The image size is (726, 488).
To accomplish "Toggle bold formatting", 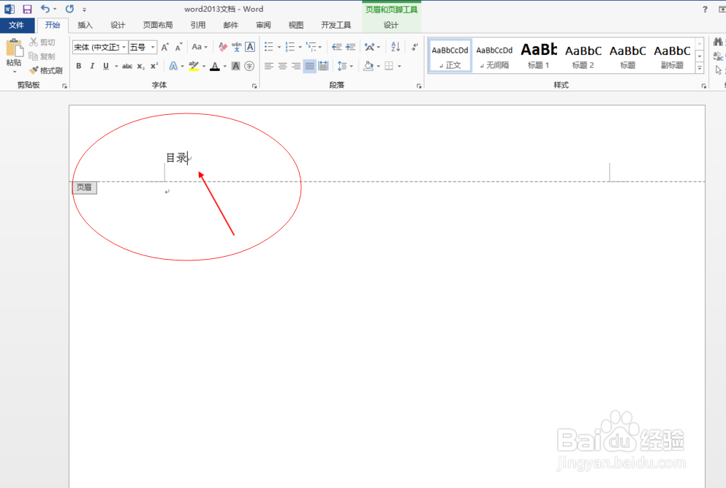I will (x=79, y=67).
